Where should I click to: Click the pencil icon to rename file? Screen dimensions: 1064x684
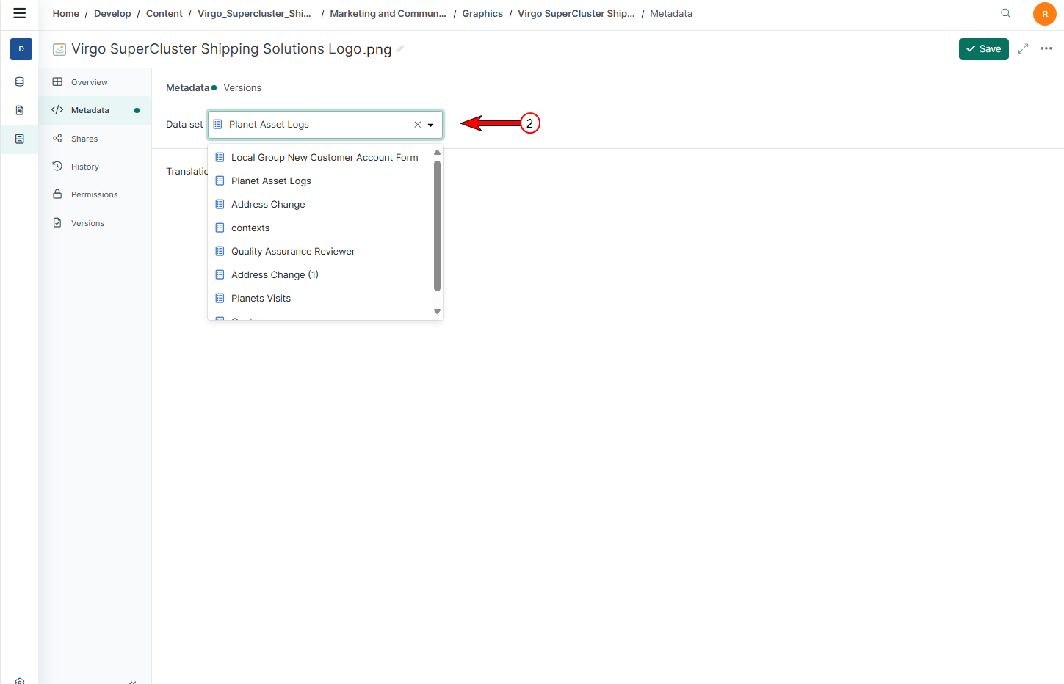pyautogui.click(x=400, y=49)
